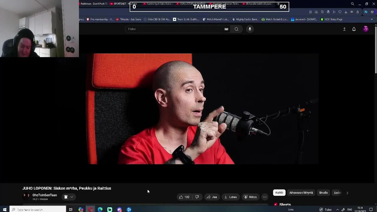The width and height of the screenshot is (377, 212).
Task: Click the 7TV extension icon
Action: pyautogui.click(x=366, y=12)
